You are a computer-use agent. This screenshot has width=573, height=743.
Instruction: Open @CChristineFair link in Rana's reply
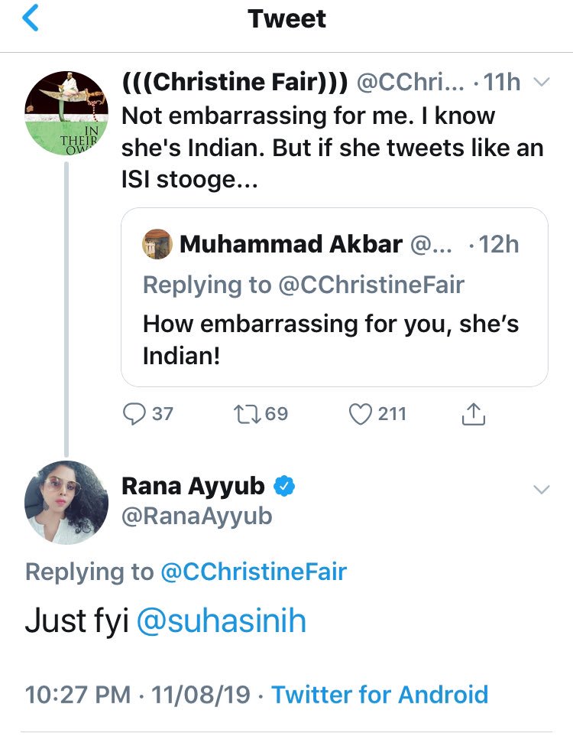pos(252,572)
